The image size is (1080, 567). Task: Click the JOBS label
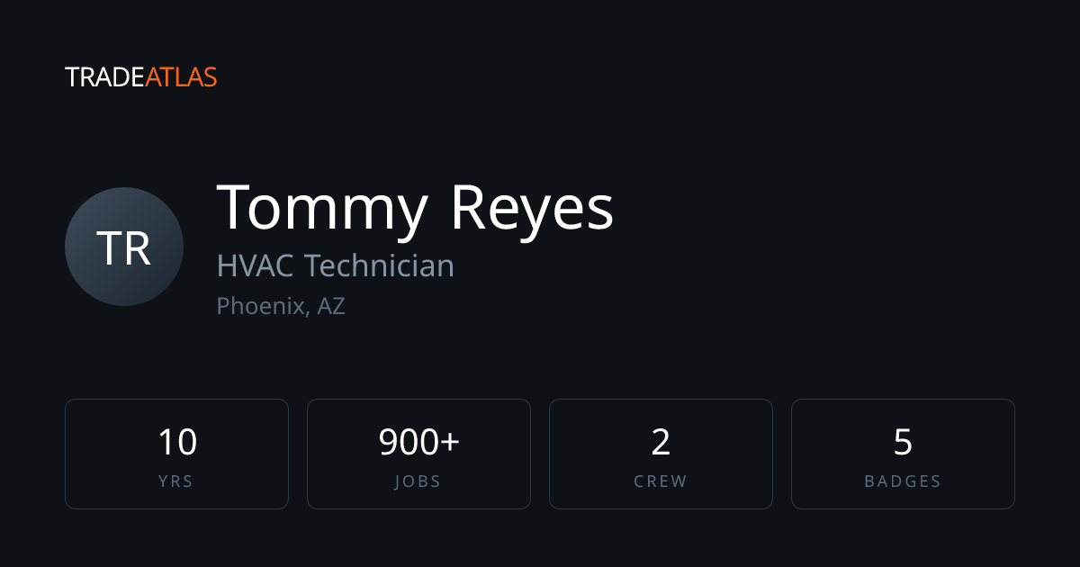pyautogui.click(x=418, y=481)
